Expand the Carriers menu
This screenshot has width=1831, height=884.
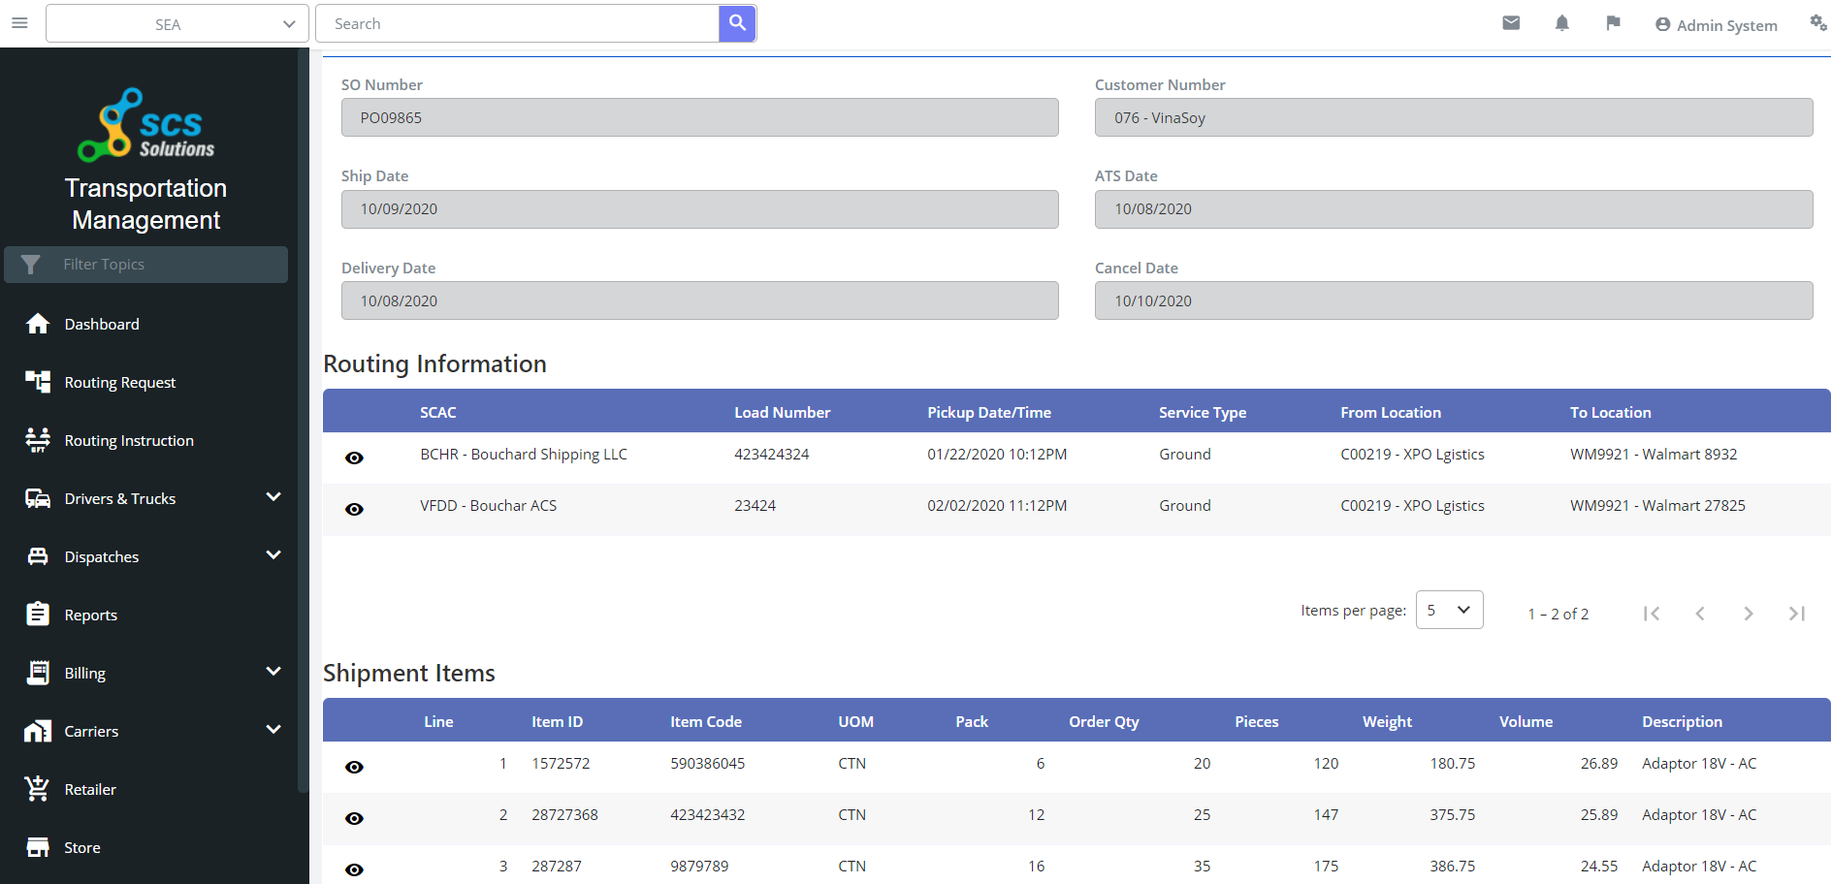(273, 730)
